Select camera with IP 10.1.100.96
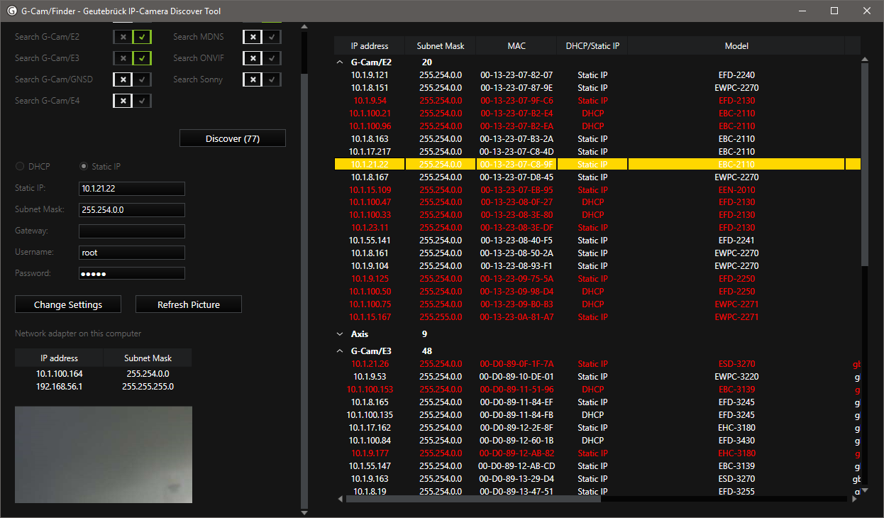Viewport: 884px width, 518px height. click(370, 126)
